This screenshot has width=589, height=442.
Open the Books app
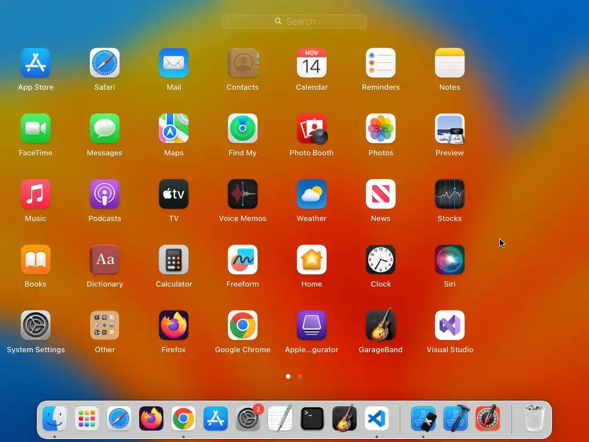(x=36, y=260)
